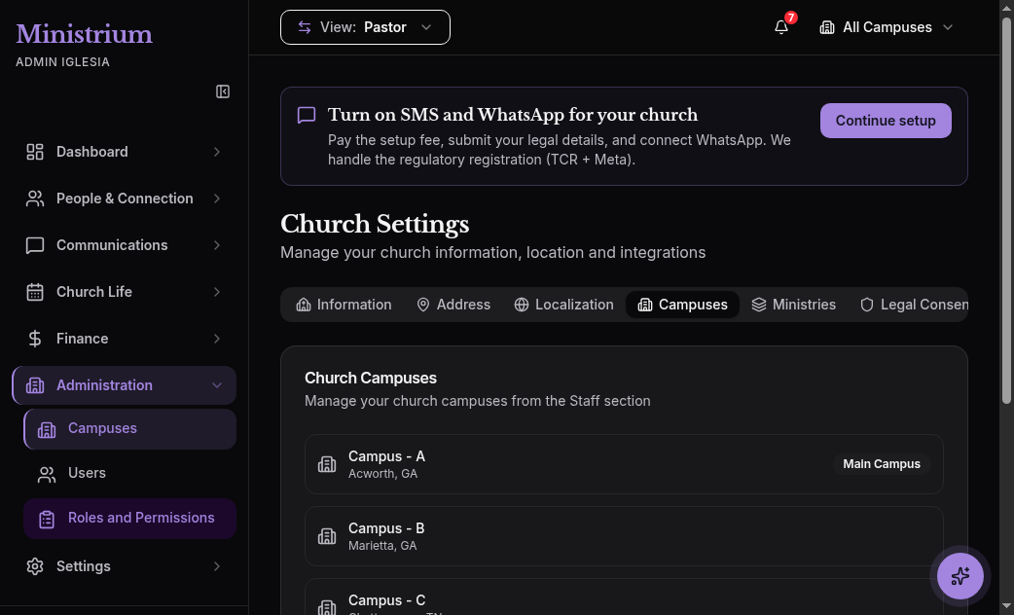Expand the Communications chevron
1014x615 pixels.
217,245
